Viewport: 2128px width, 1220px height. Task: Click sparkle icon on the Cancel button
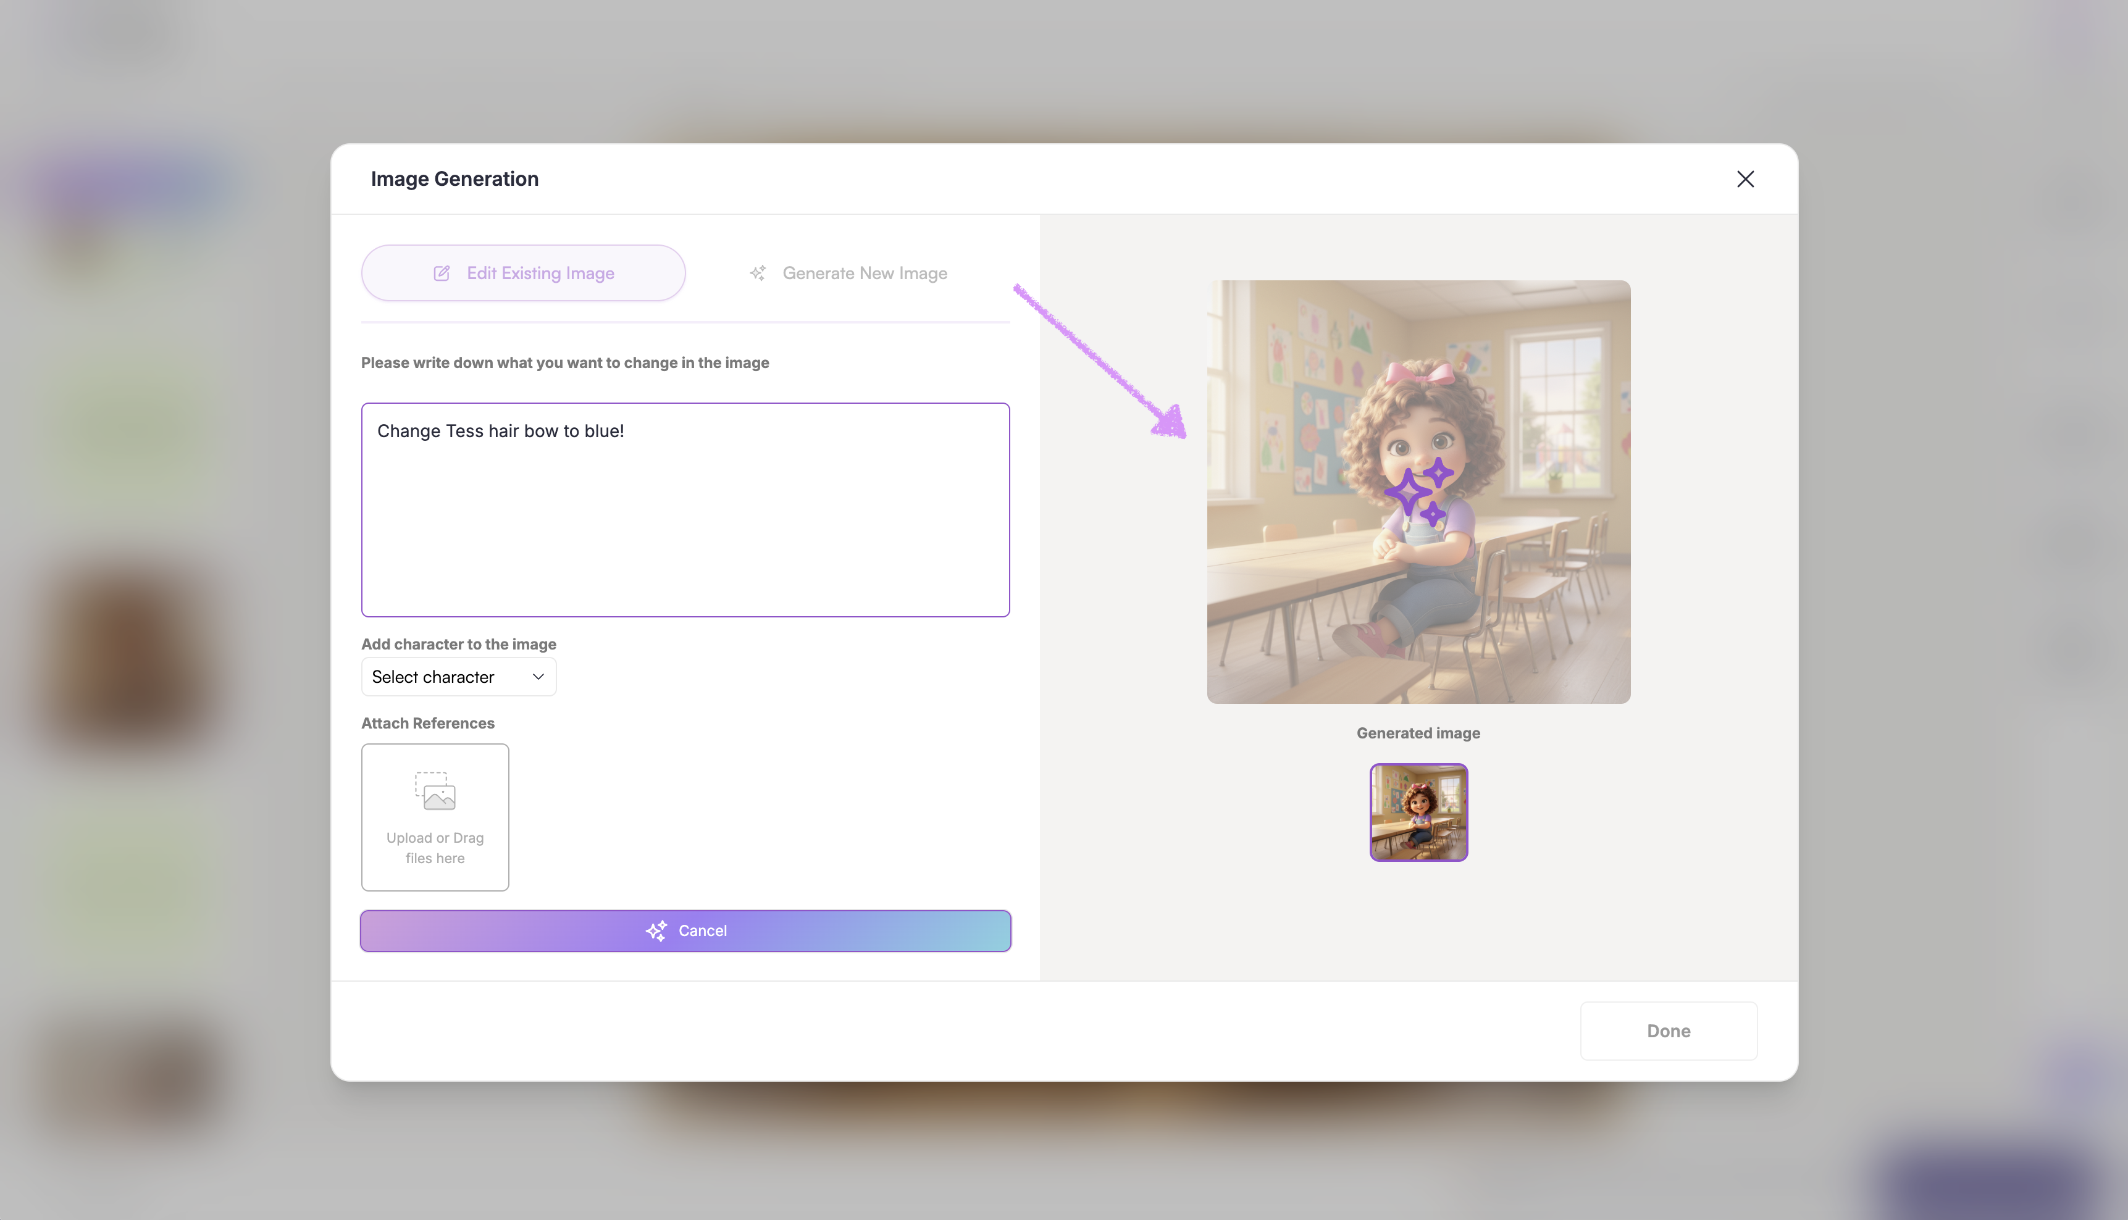pos(657,931)
